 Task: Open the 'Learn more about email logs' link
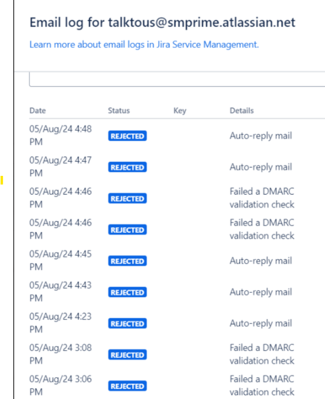point(144,44)
